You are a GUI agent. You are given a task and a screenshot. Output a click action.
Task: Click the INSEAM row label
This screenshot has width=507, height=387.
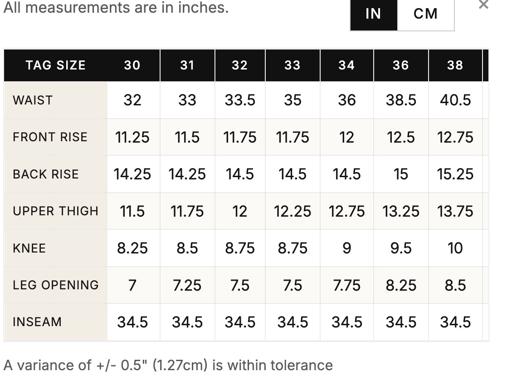point(37,322)
